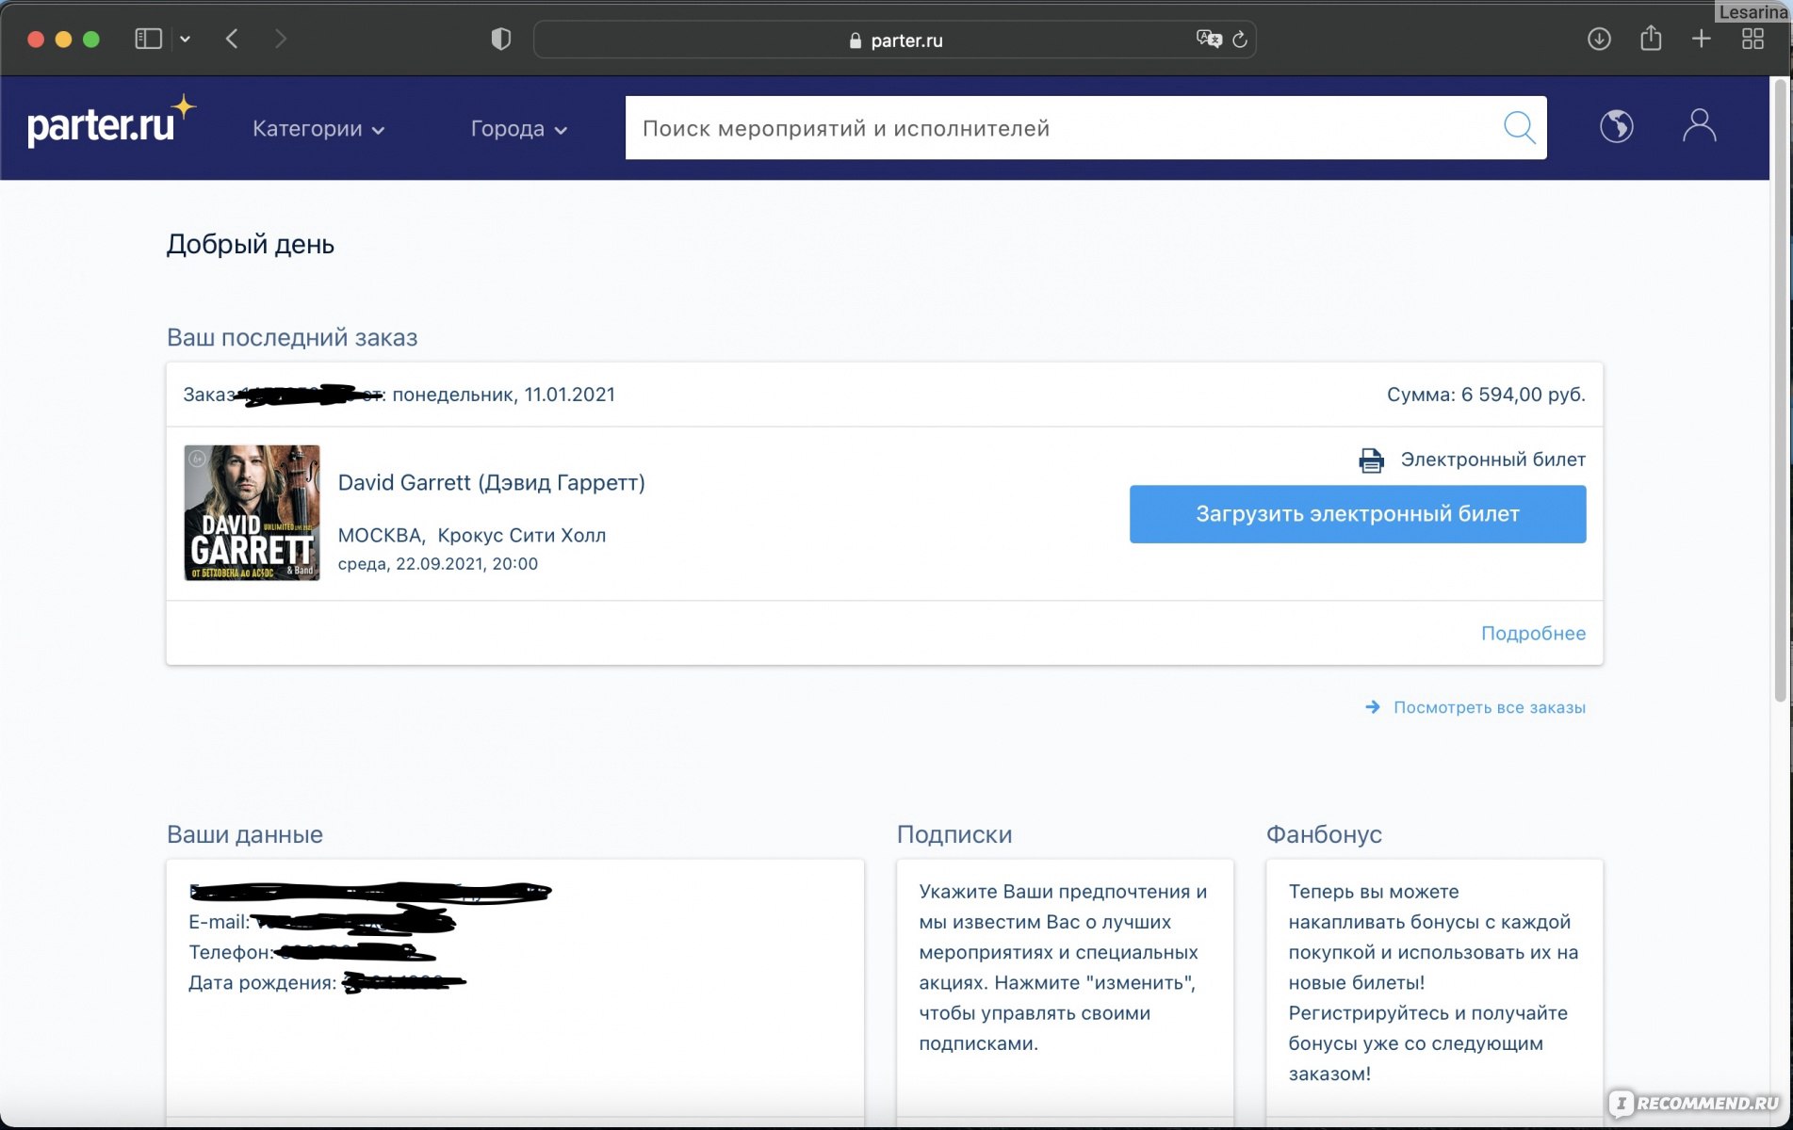Select the МОСКВА, Крокус Сити Холл venue text
This screenshot has height=1130, width=1793.
[x=472, y=536]
